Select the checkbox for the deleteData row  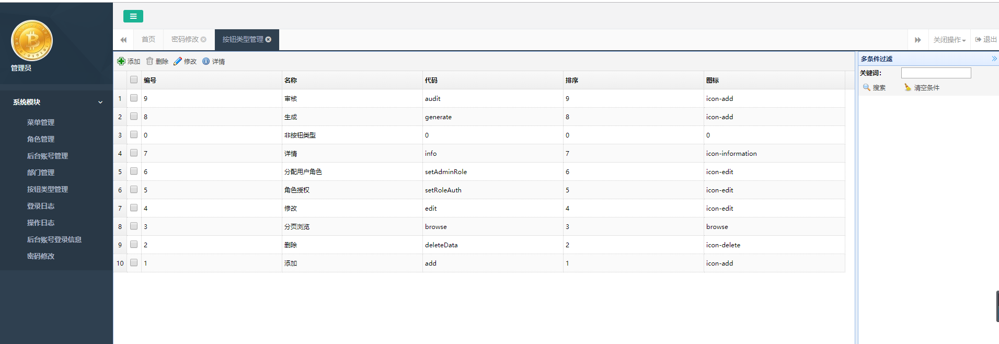134,245
